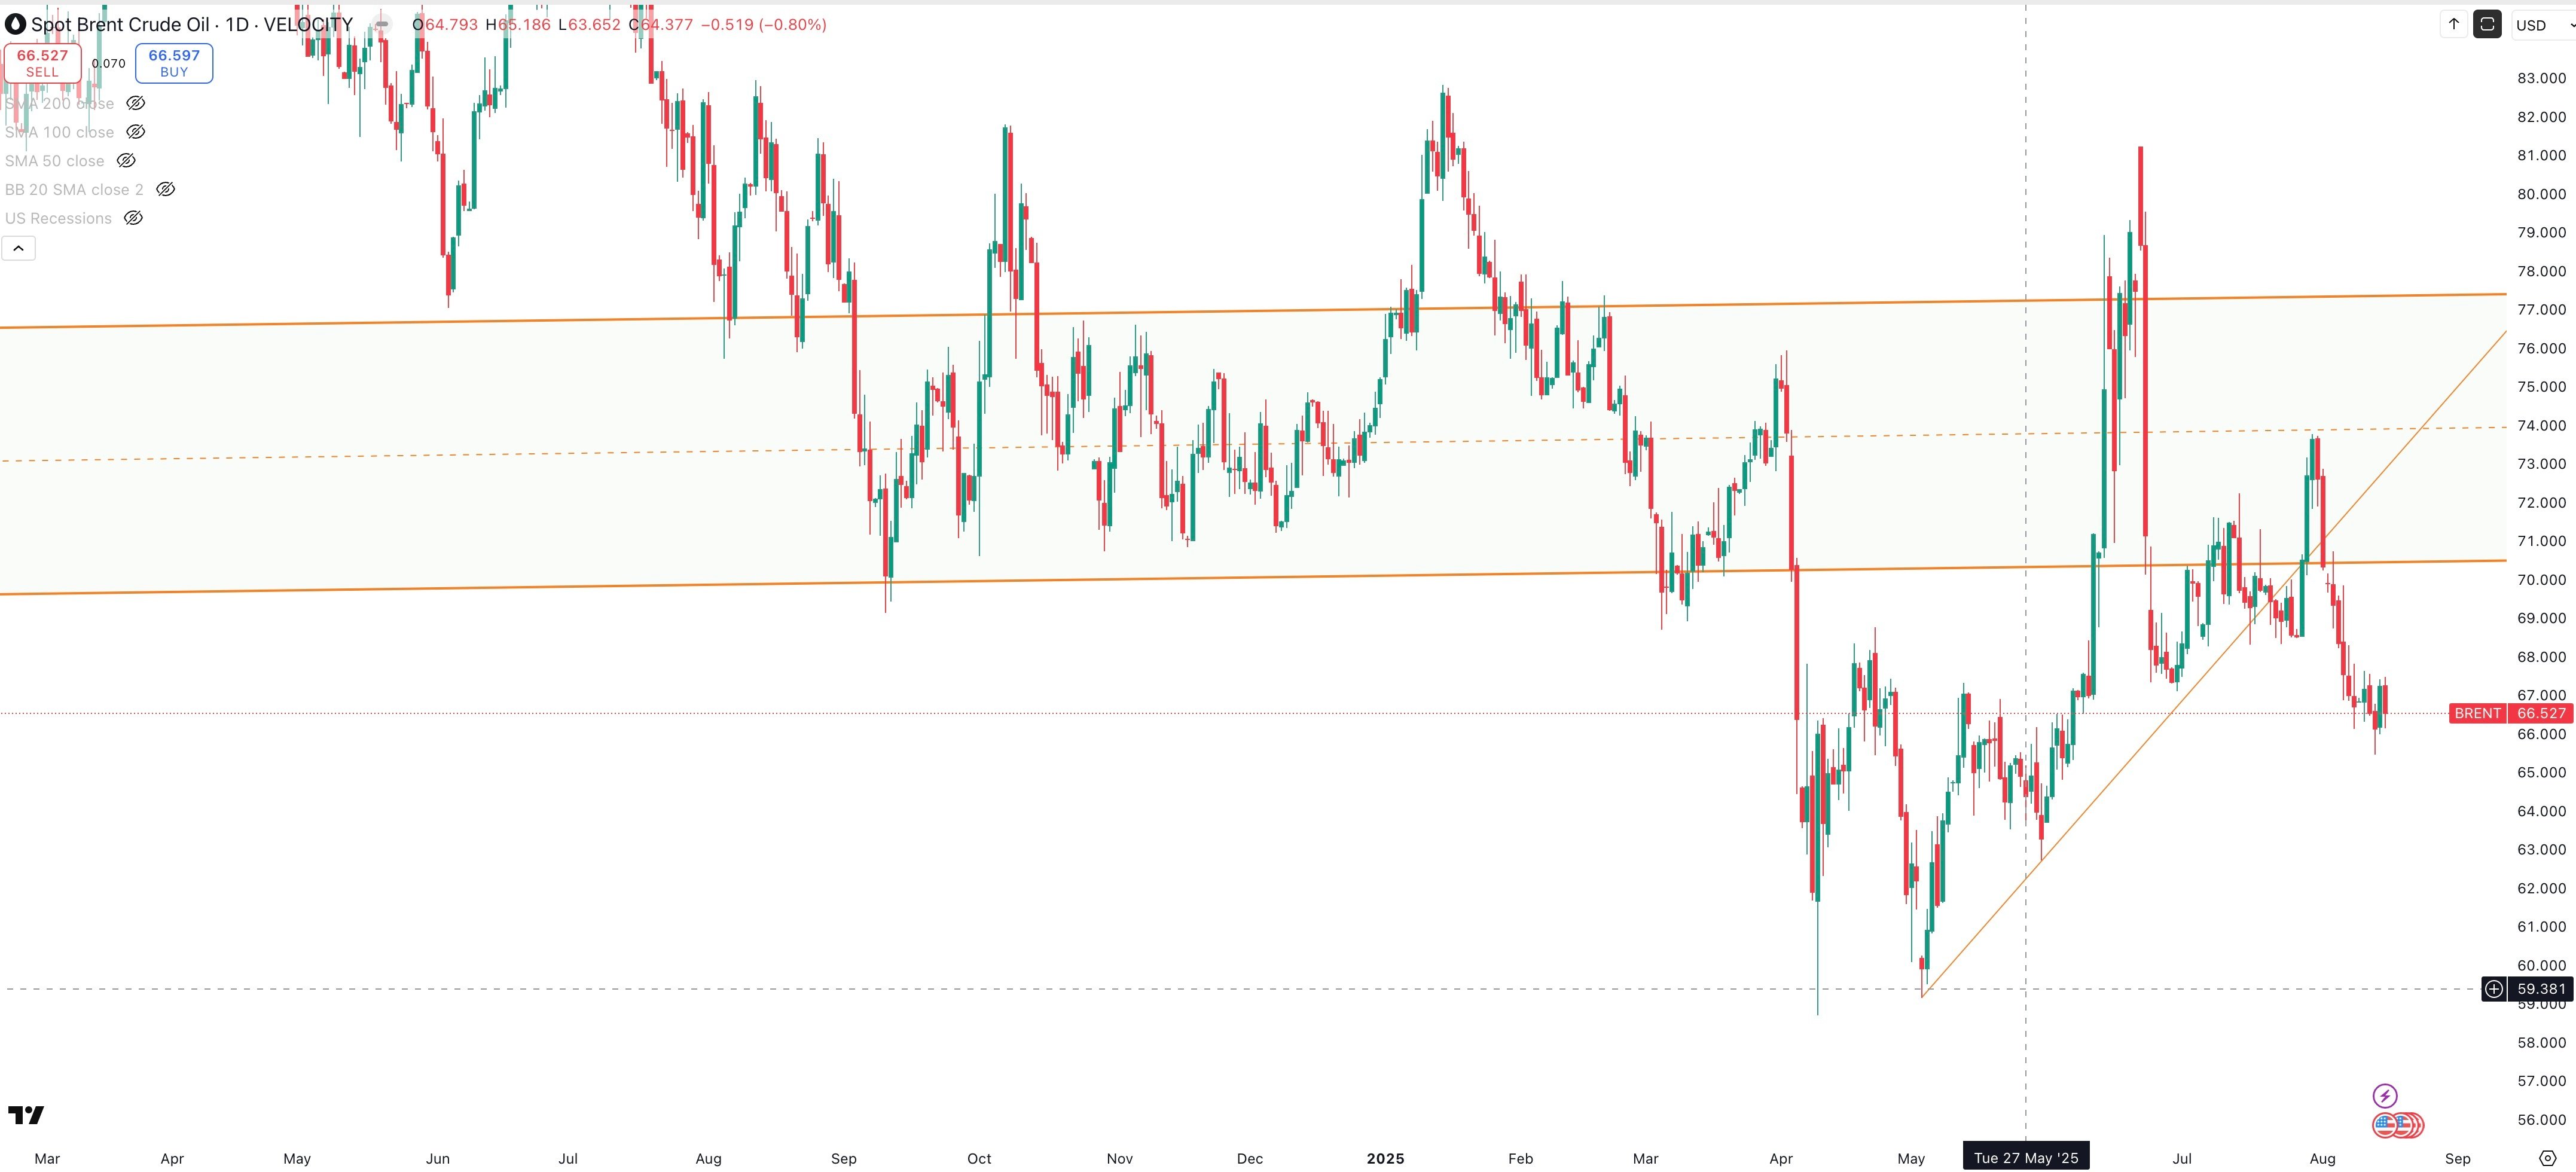Image resolution: width=2576 pixels, height=1172 pixels.
Task: Click the 74.000 price scale label
Action: point(2541,425)
